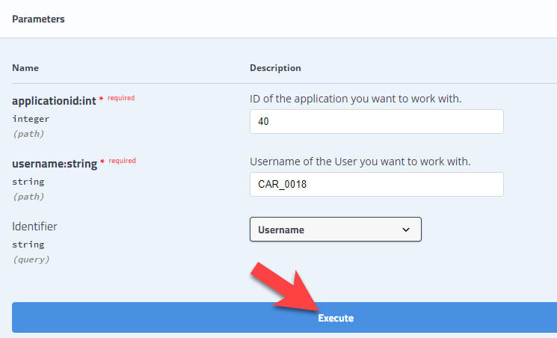557x338 pixels.
Task: Click the username:string parameter name
Action: (x=55, y=164)
